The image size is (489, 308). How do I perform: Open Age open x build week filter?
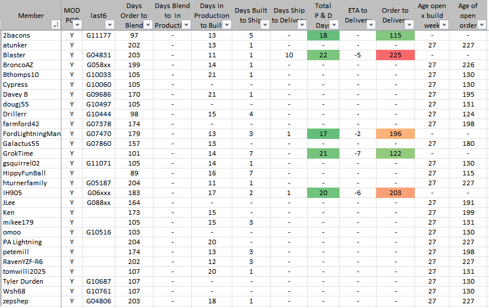click(x=444, y=25)
